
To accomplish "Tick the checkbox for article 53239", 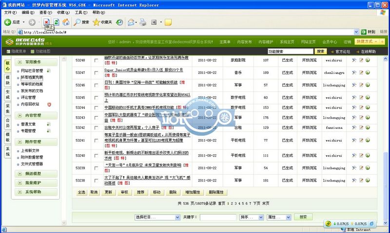I will pyautogui.click(x=96, y=168).
